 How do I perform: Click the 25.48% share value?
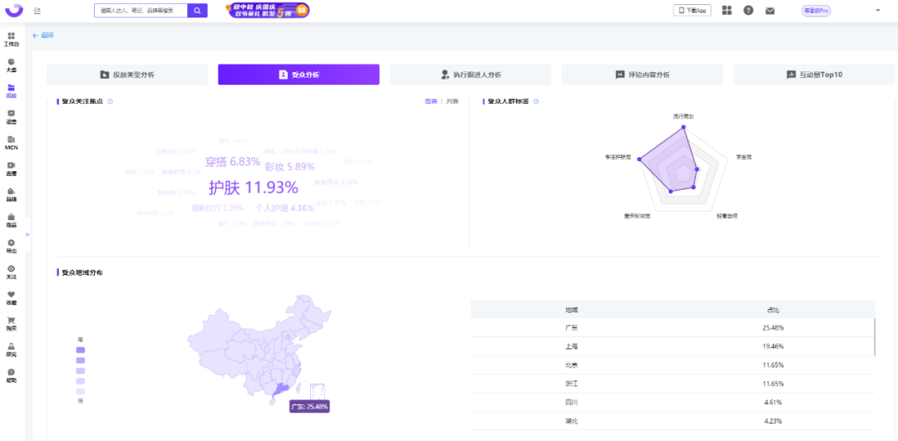(773, 328)
